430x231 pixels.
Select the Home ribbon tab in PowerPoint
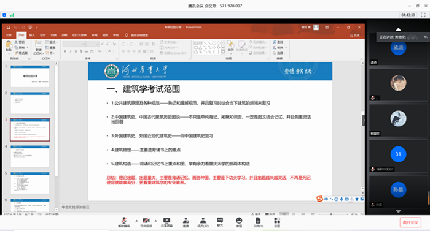[x=21, y=35]
